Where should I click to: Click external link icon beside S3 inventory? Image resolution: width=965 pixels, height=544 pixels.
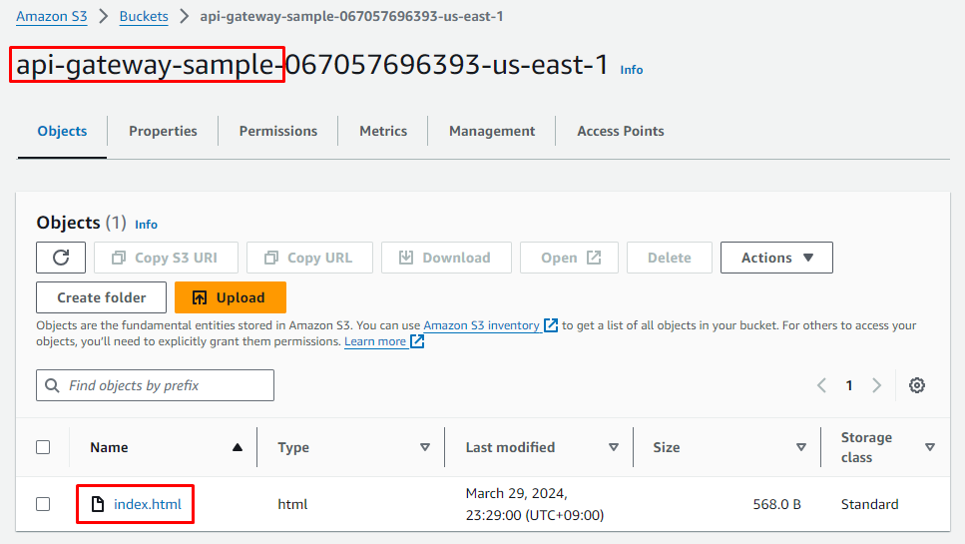[551, 325]
